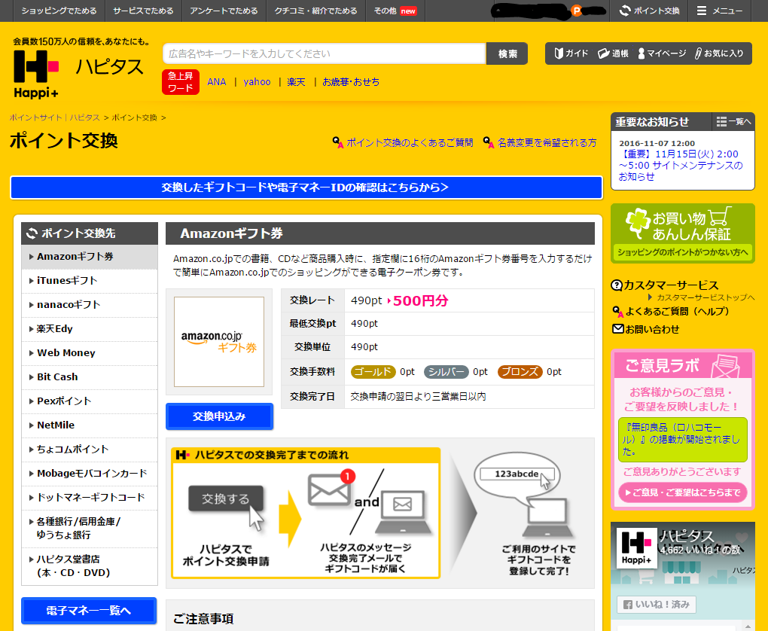The width and height of the screenshot is (768, 631).
Task: Select Web Money in exchange list
Action: (90, 352)
